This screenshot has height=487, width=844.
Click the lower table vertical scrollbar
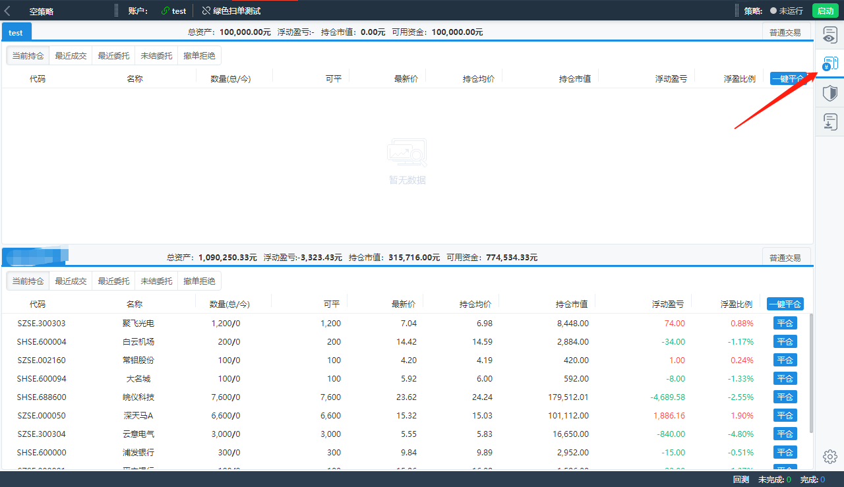pyautogui.click(x=810, y=373)
